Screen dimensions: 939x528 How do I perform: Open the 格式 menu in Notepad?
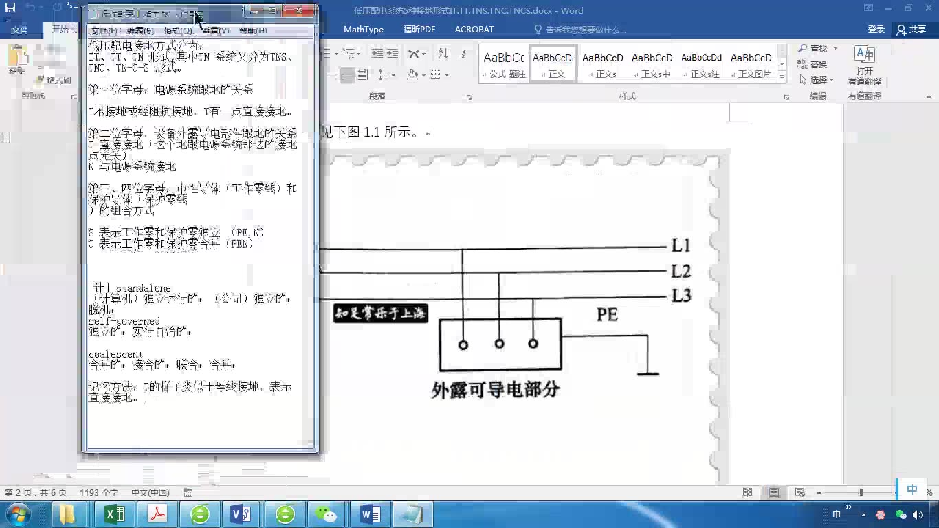pos(177,30)
